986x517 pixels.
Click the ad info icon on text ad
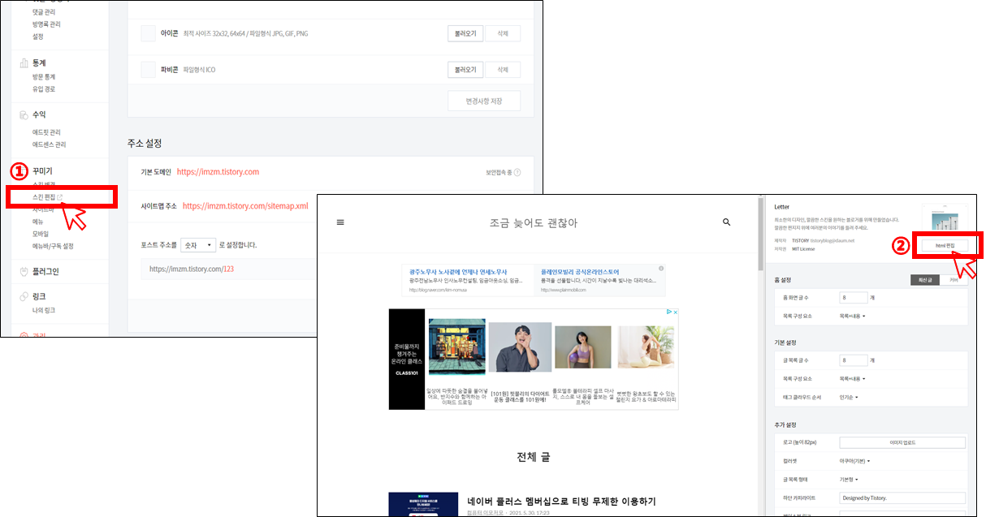[x=661, y=269]
